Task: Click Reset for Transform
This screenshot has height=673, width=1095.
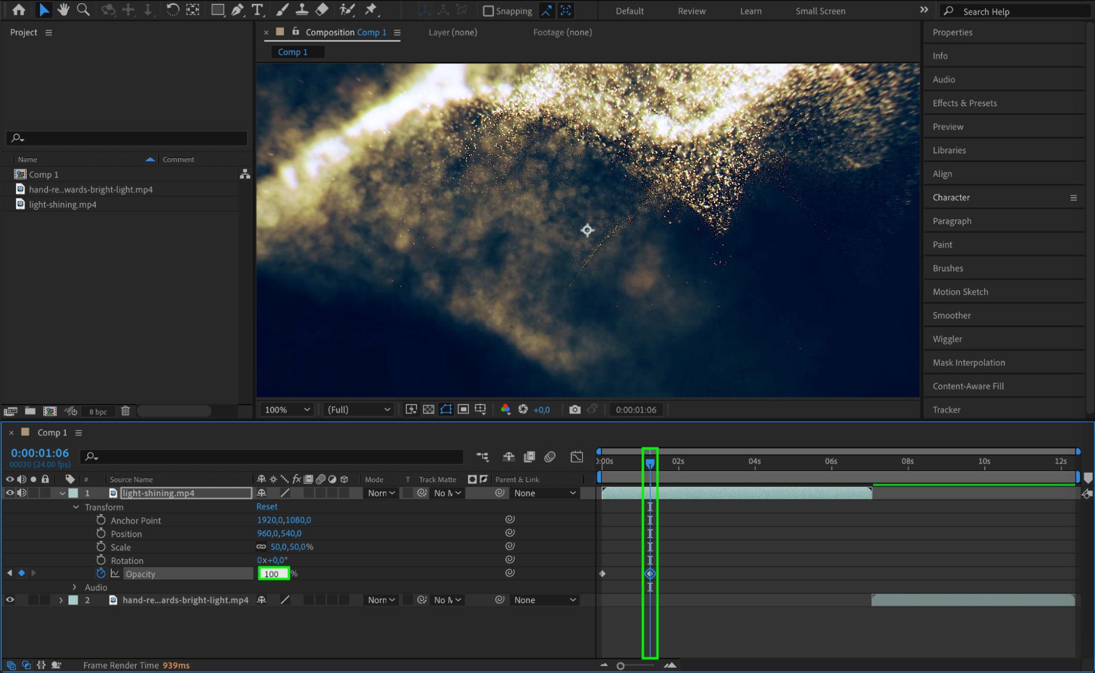Action: pyautogui.click(x=267, y=507)
